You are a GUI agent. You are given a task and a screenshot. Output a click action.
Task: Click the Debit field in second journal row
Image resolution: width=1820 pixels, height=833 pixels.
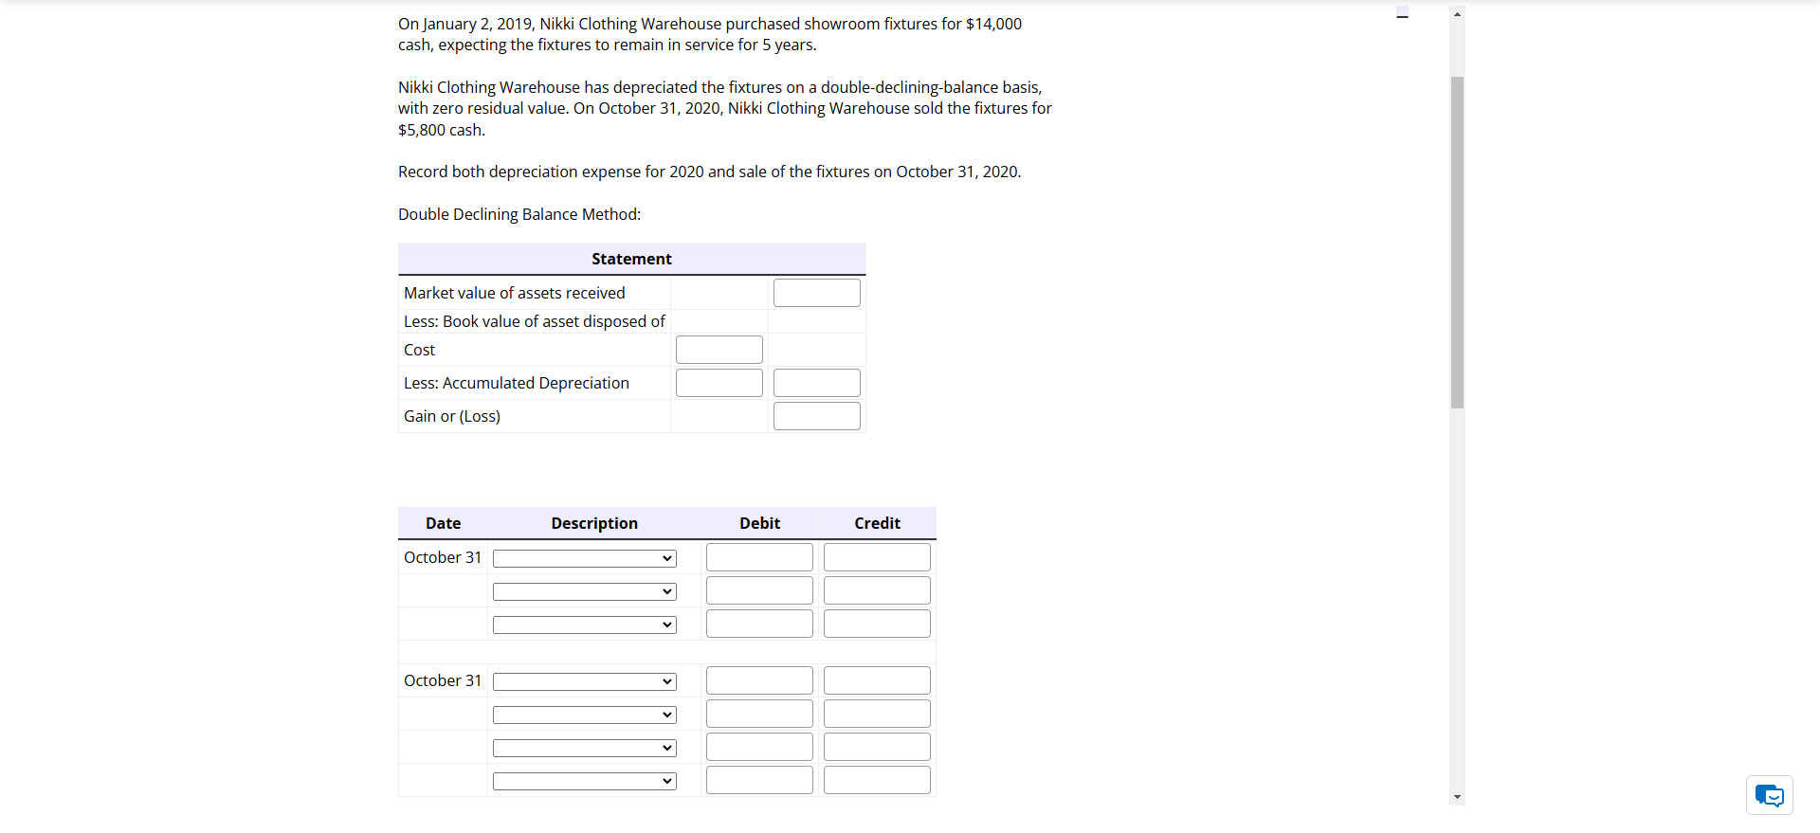759,590
